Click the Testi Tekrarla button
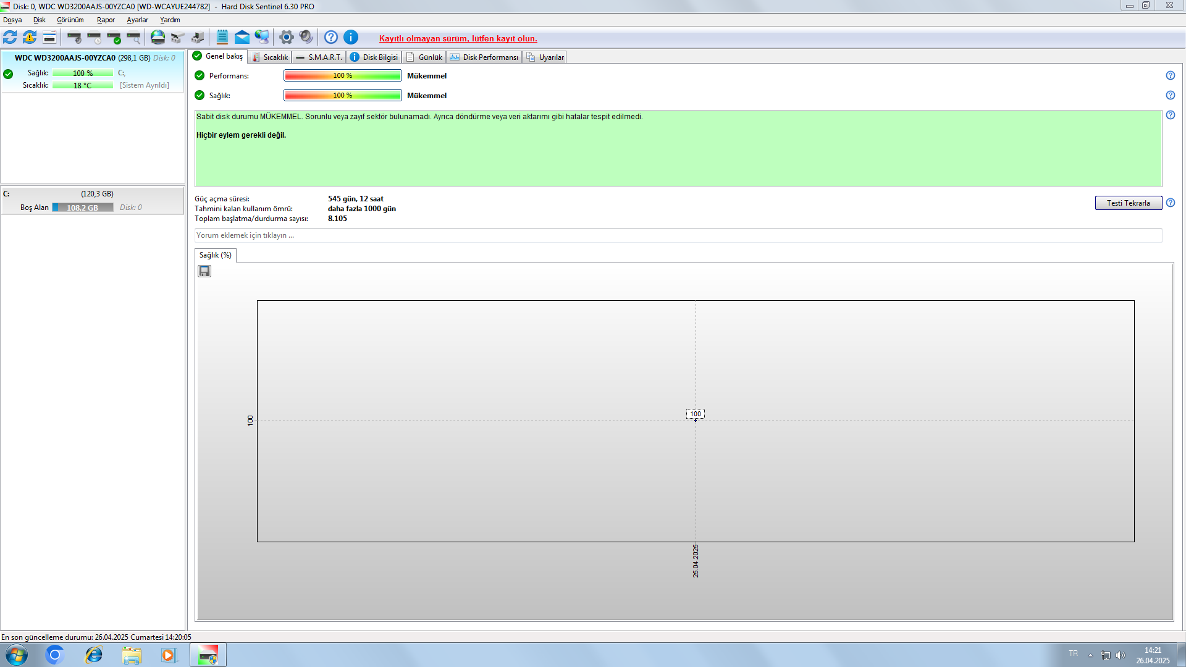 coord(1128,203)
